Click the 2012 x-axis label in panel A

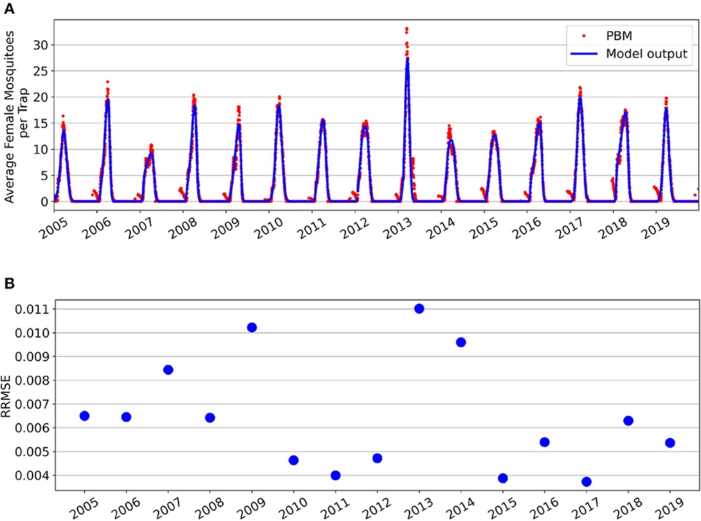354,228
